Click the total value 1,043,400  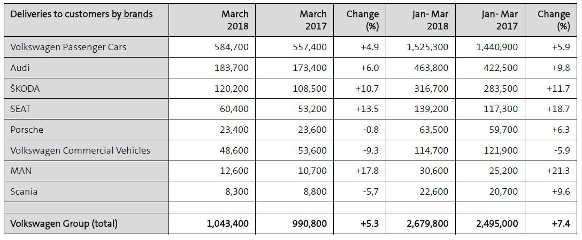(227, 224)
